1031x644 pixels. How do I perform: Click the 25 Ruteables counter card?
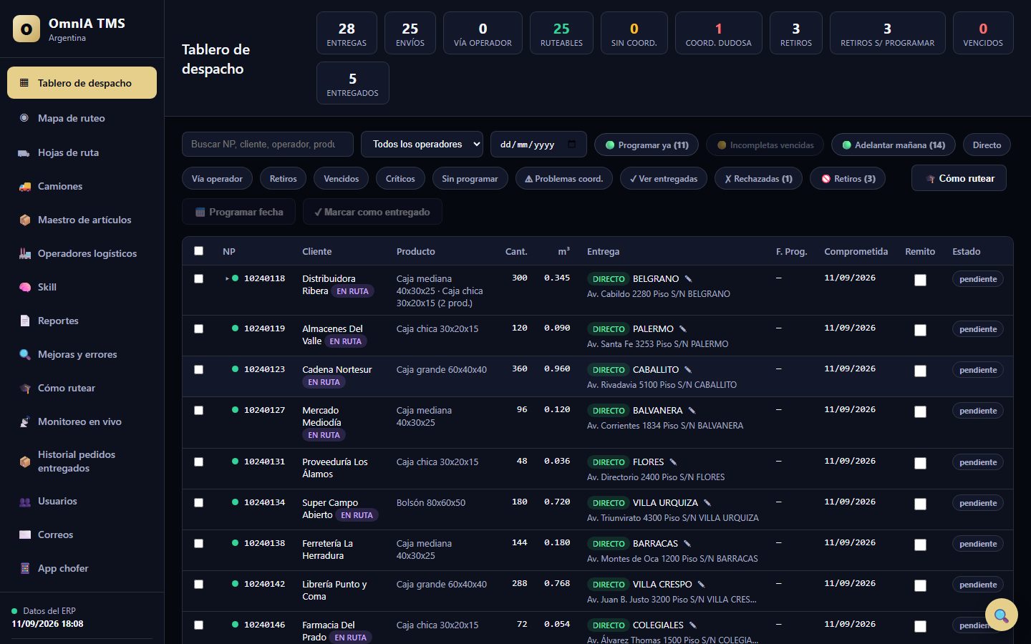click(x=561, y=33)
